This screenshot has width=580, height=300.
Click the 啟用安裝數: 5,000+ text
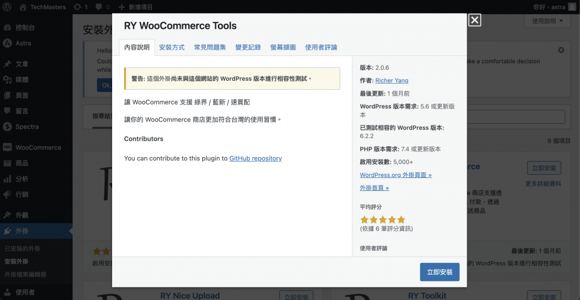pyautogui.click(x=386, y=162)
